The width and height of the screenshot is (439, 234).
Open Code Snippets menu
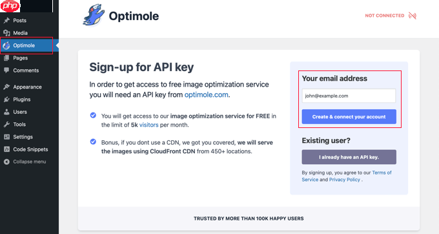pos(30,149)
